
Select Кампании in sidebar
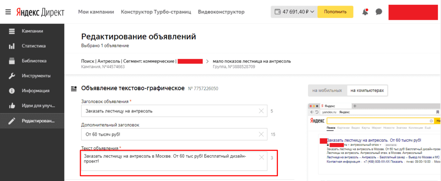pyautogui.click(x=32, y=31)
